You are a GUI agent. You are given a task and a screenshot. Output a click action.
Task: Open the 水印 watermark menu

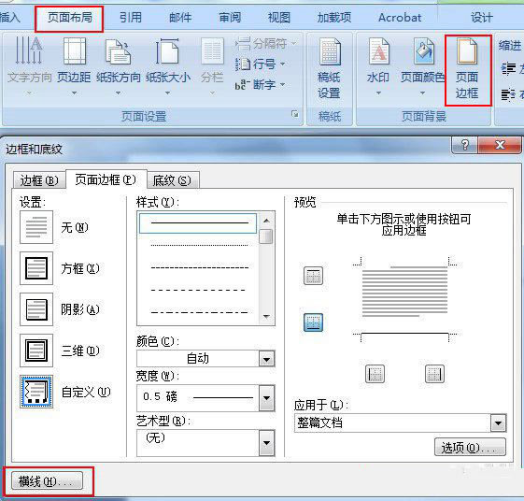click(x=378, y=66)
